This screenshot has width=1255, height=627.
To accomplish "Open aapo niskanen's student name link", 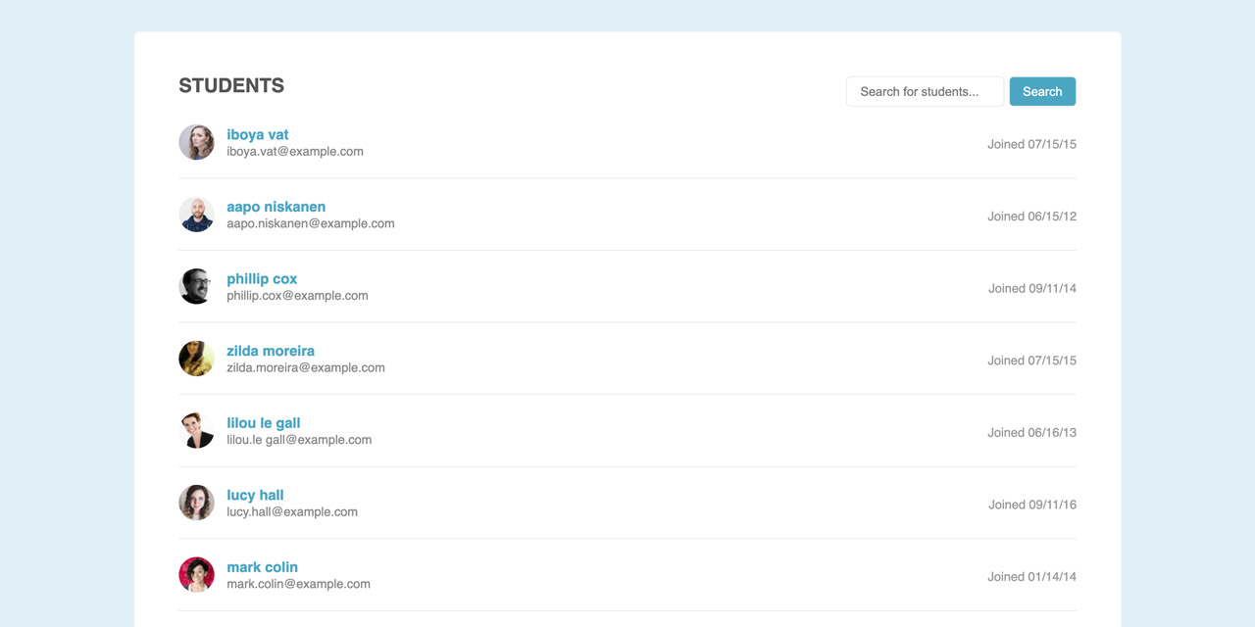I will point(276,207).
